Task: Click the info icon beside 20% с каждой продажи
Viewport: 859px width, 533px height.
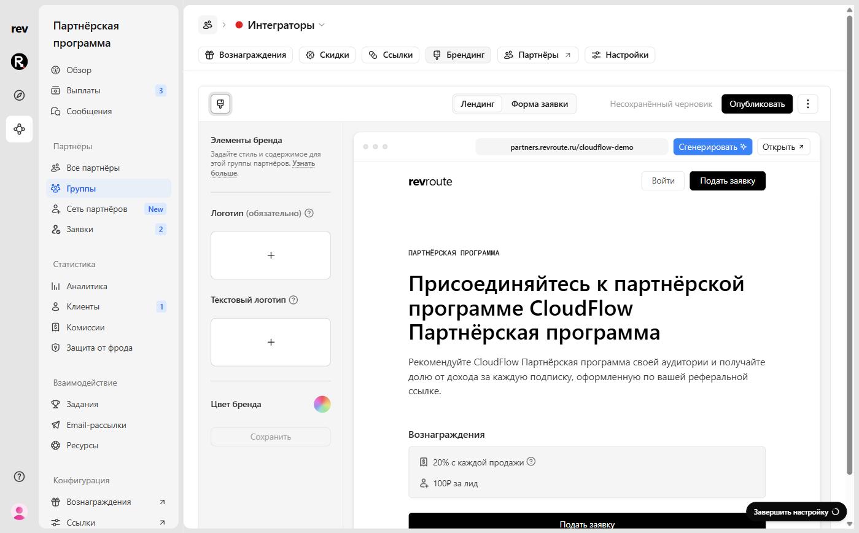Action: pyautogui.click(x=531, y=461)
